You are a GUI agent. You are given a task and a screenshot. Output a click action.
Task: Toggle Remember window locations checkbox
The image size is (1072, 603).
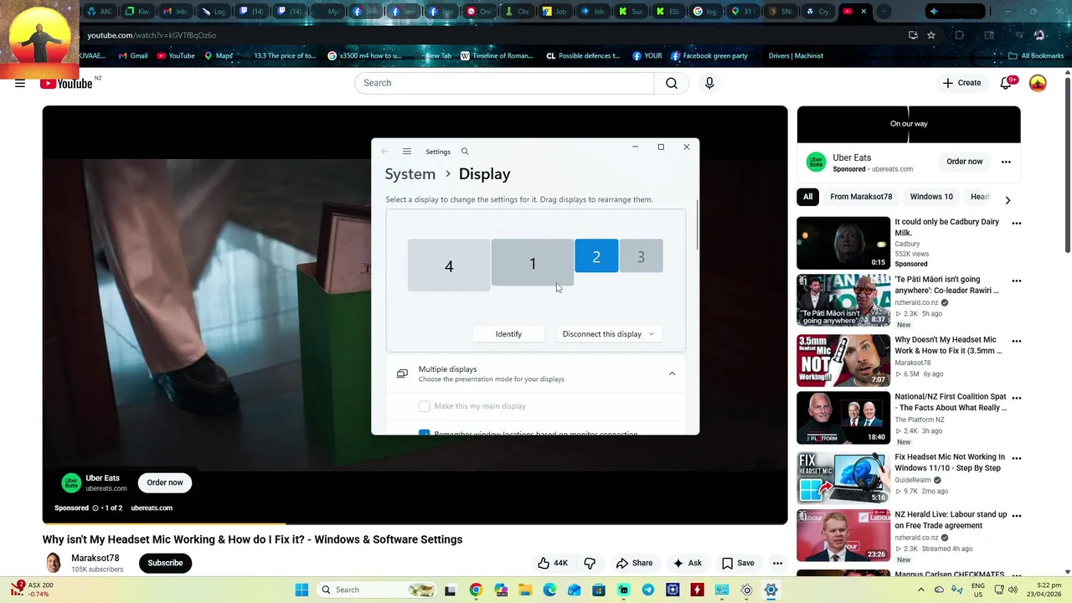tap(425, 433)
